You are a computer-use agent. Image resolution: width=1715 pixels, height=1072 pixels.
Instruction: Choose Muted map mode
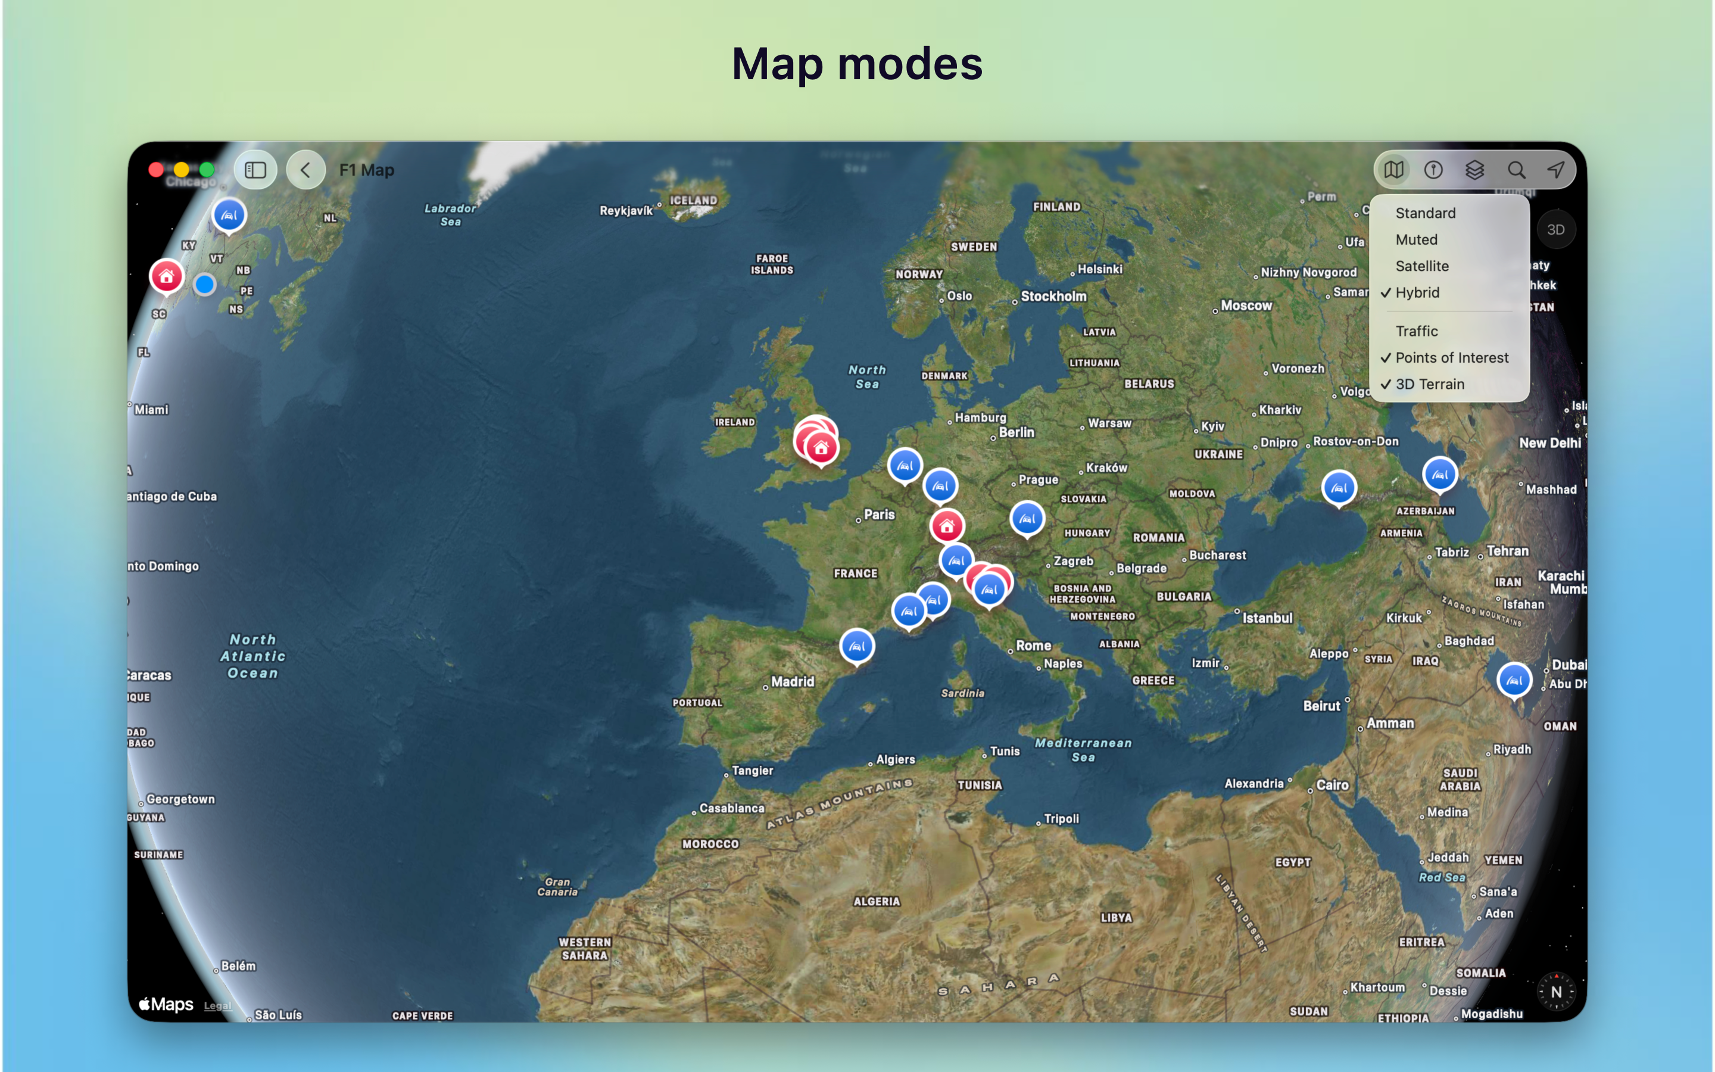[1449, 239]
